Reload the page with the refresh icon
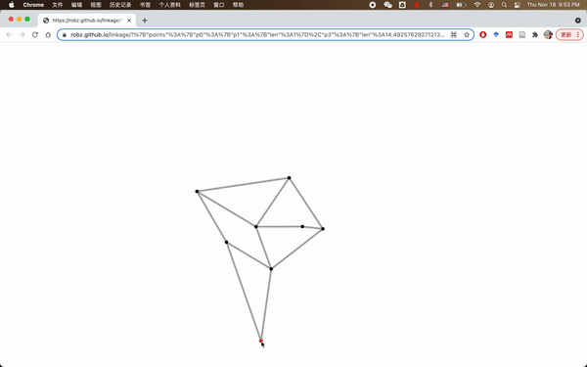587x367 pixels. pyautogui.click(x=35, y=35)
